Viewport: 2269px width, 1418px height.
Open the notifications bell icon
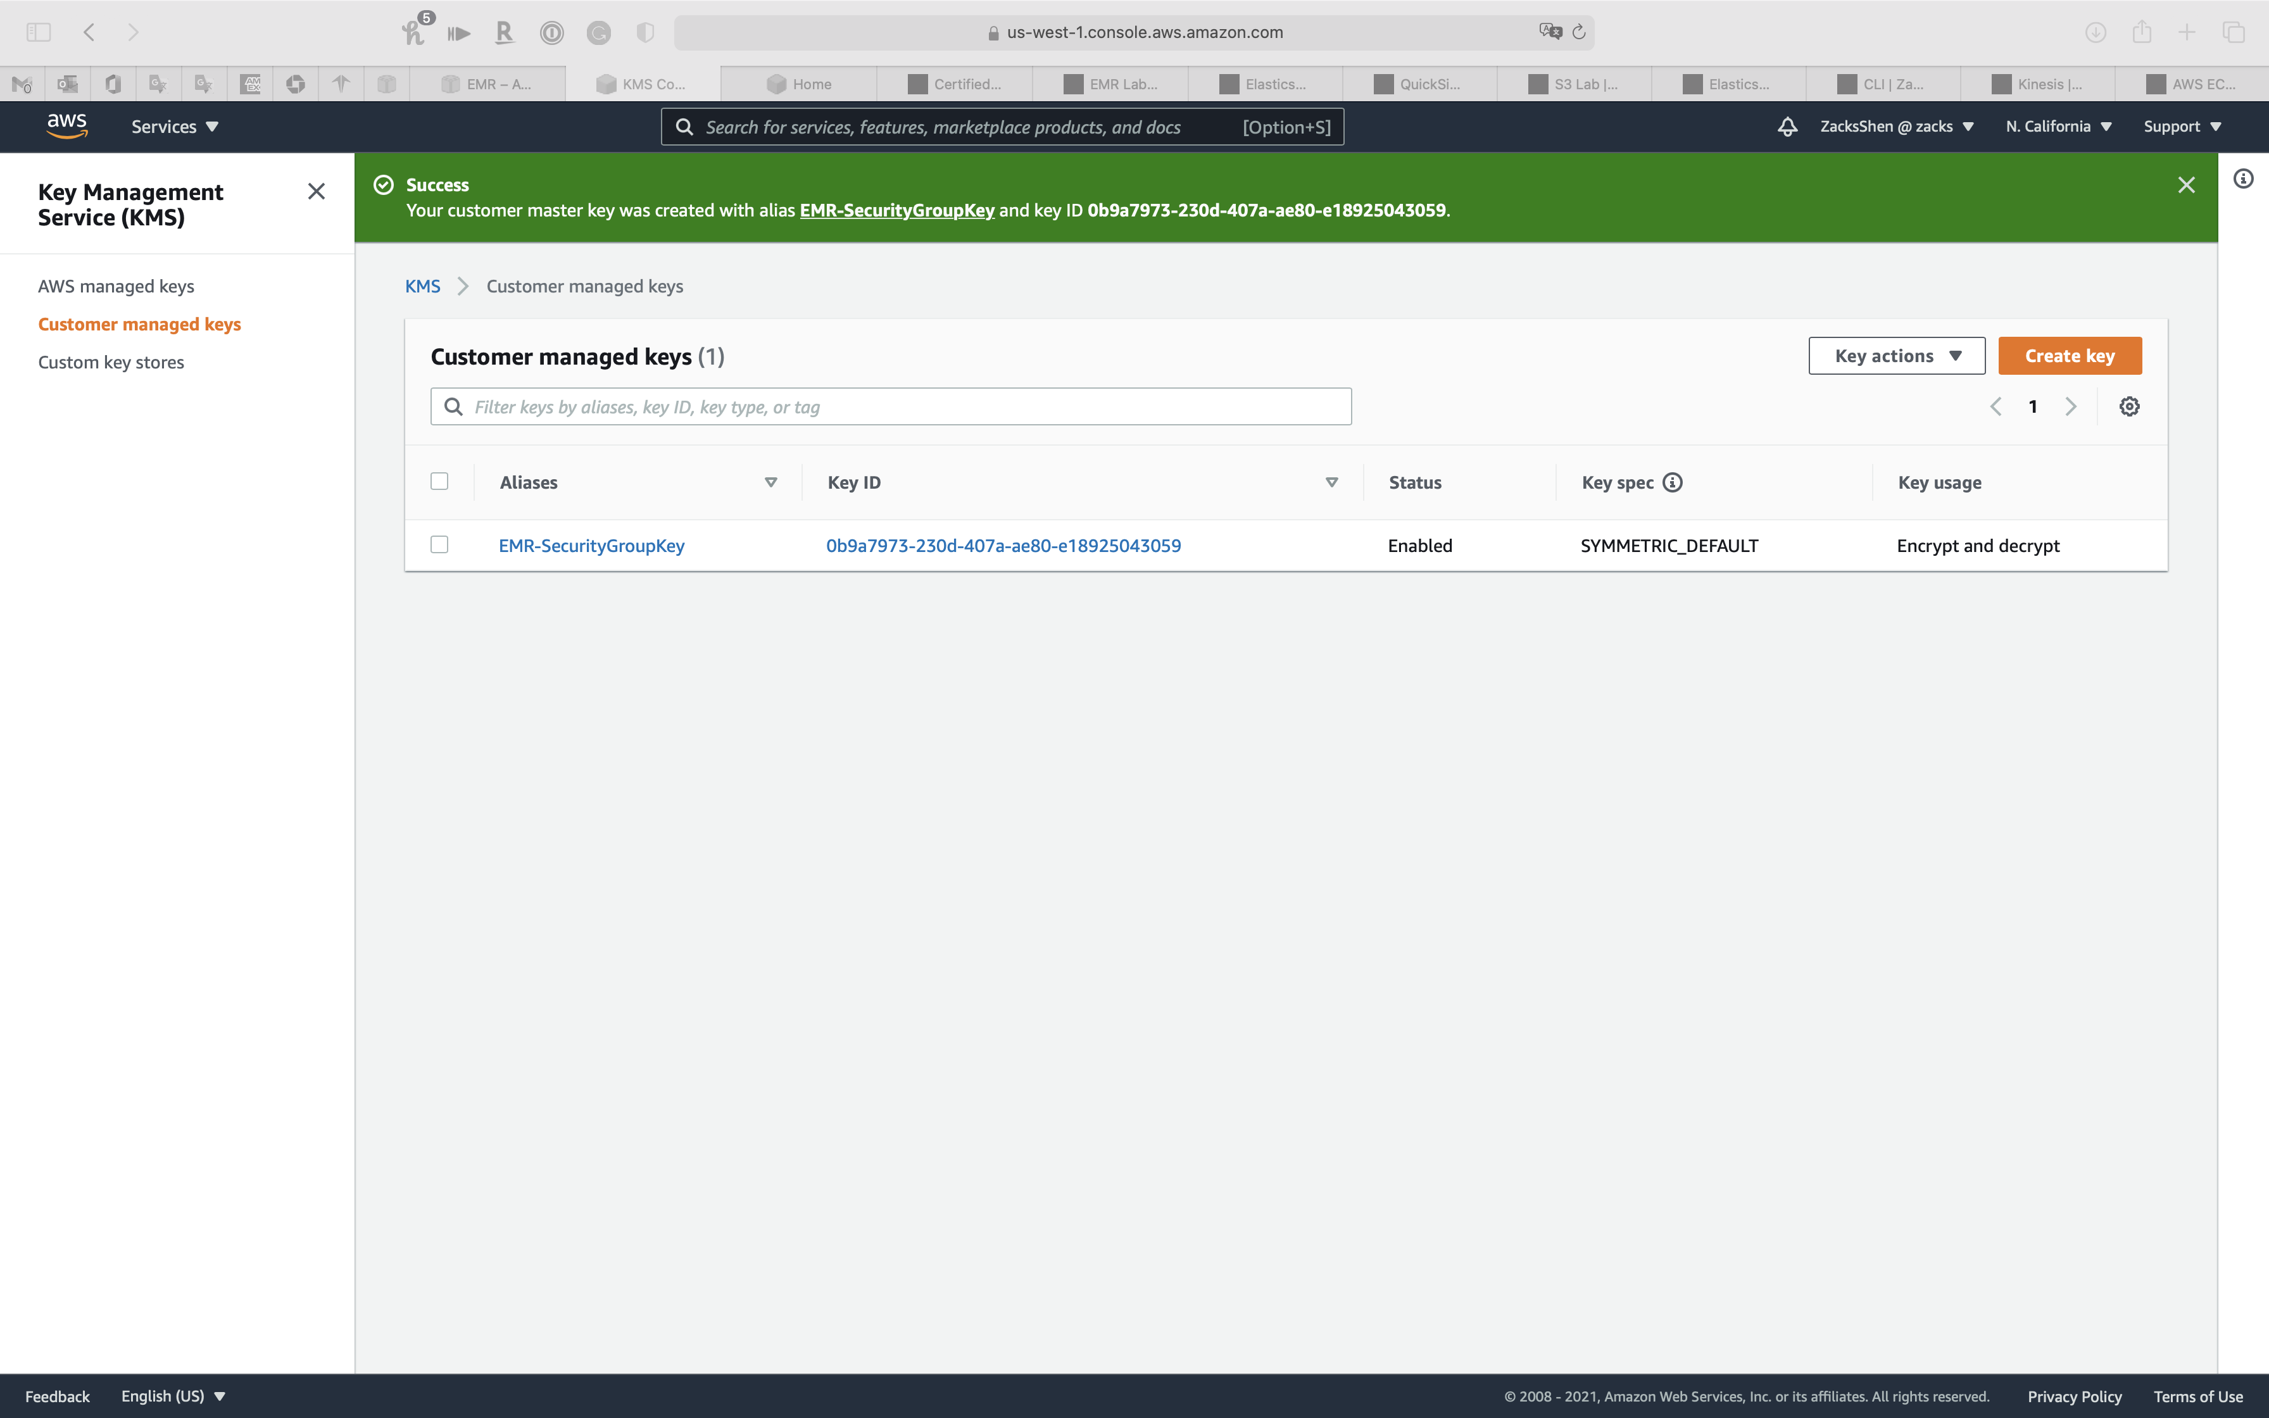pos(1787,127)
